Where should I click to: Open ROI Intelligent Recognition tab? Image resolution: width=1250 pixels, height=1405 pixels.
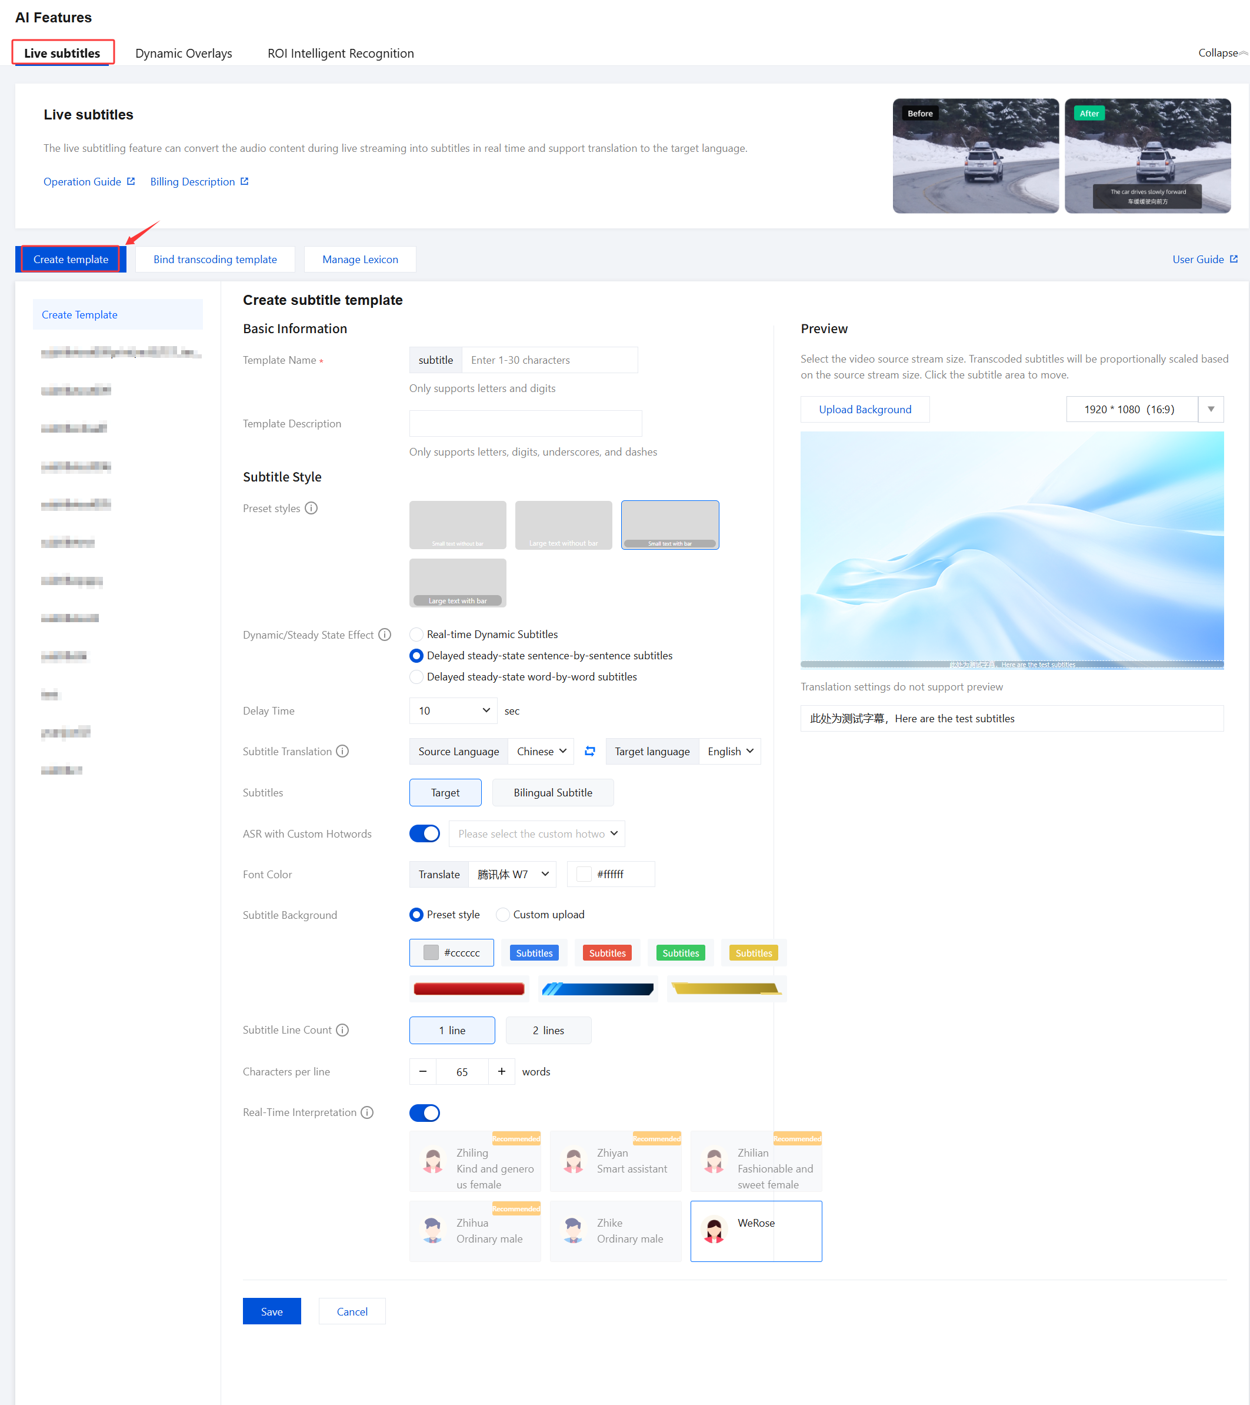pyautogui.click(x=341, y=53)
